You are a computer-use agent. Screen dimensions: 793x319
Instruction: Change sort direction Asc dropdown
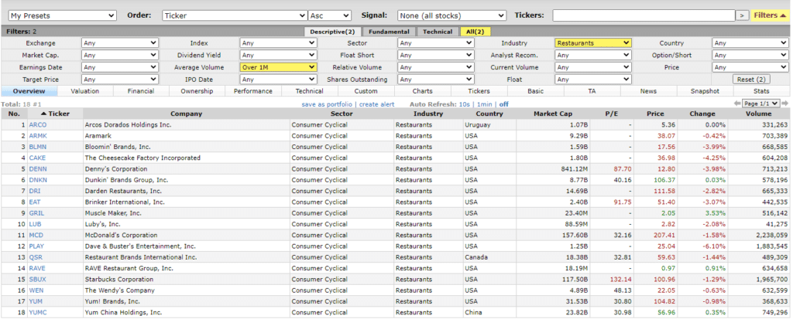[330, 15]
